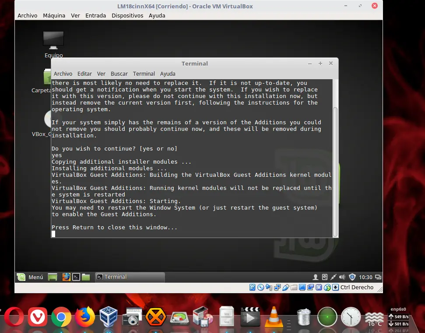This screenshot has width=425, height=333.
Task: Click Google Chrome in the dock
Action: [61, 316]
